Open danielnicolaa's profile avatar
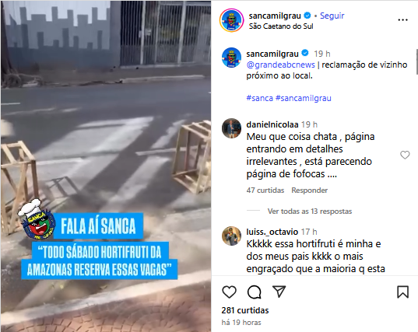Image resolution: width=418 pixels, height=332 pixels. 231,128
